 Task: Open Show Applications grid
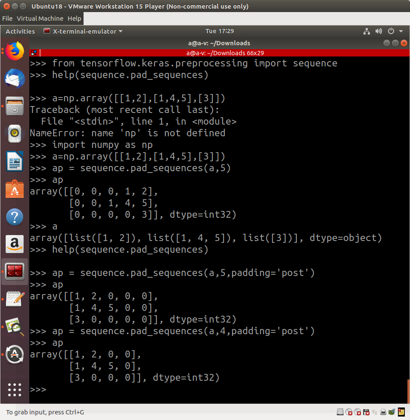(x=15, y=390)
